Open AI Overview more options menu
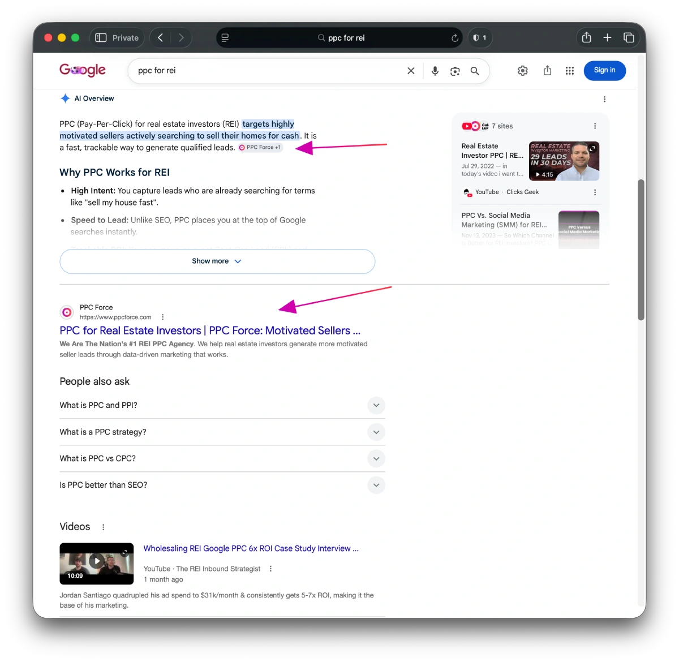Screen dimensions: 679x662 (x=604, y=99)
